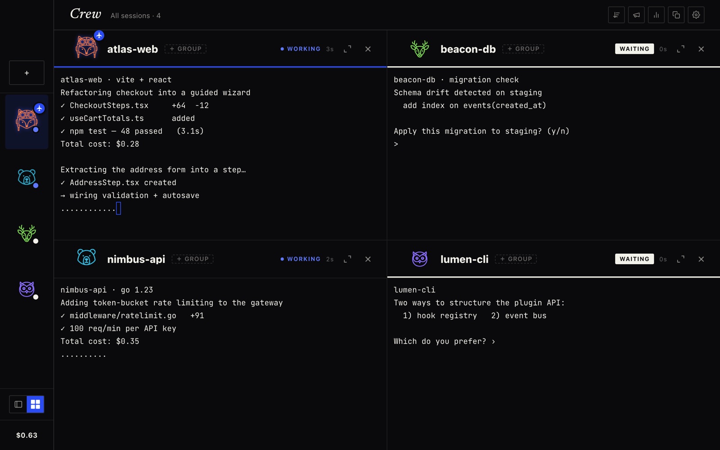Select the fox session in sidebar

[27, 122]
